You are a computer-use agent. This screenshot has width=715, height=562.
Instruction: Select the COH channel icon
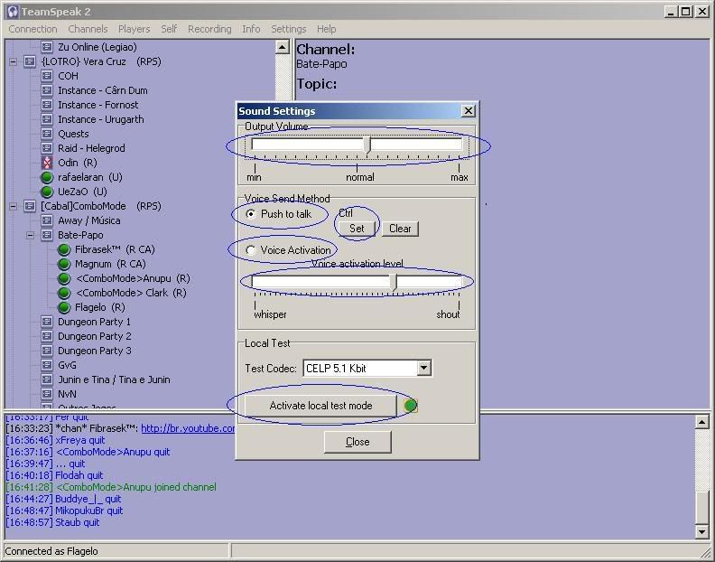click(x=47, y=76)
